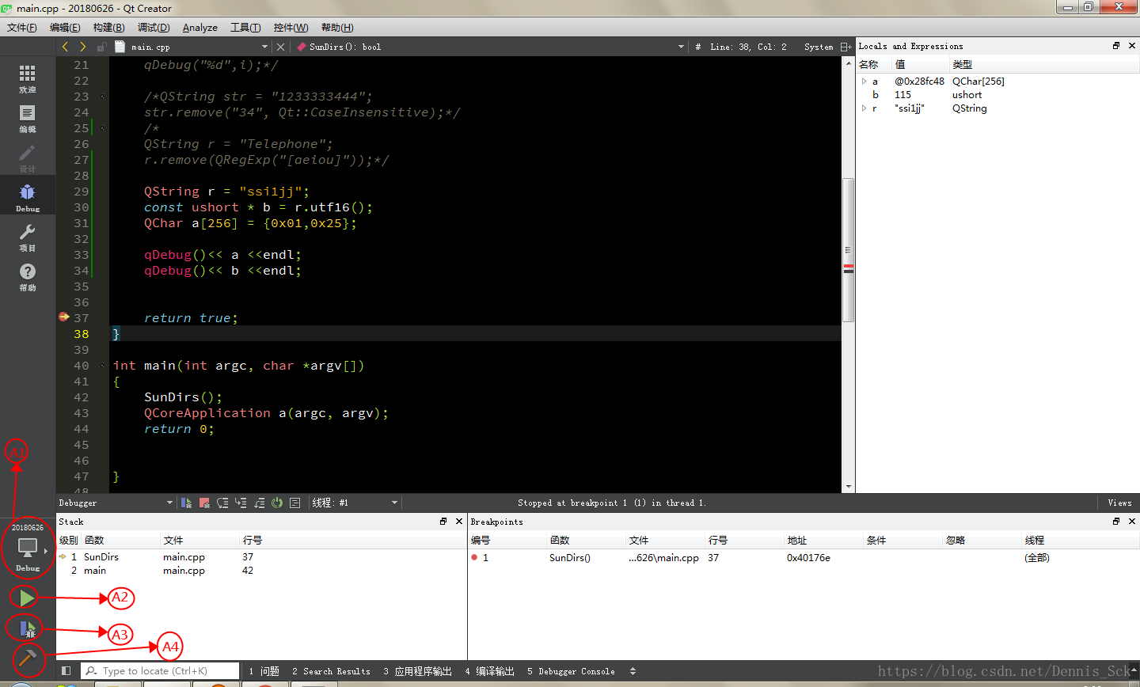Open the 2 Search Results pane

(331, 671)
